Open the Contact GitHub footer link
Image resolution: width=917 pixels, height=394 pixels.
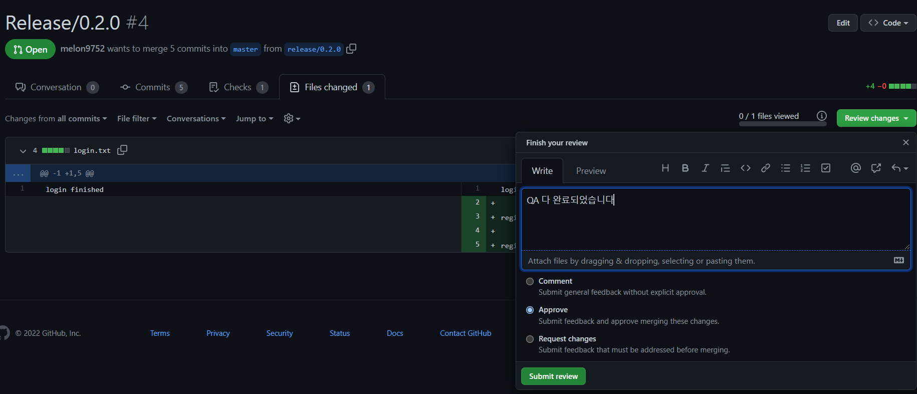[466, 333]
